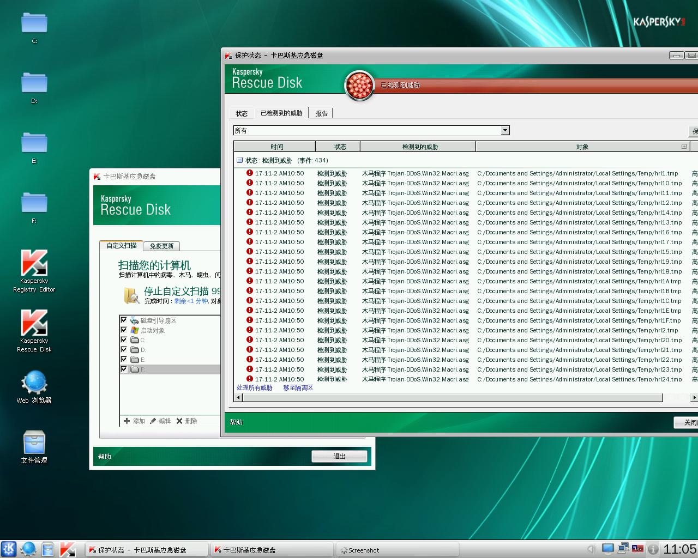698x558 pixels.
Task: Open the F: folder desktop icon
Action: pos(34,204)
